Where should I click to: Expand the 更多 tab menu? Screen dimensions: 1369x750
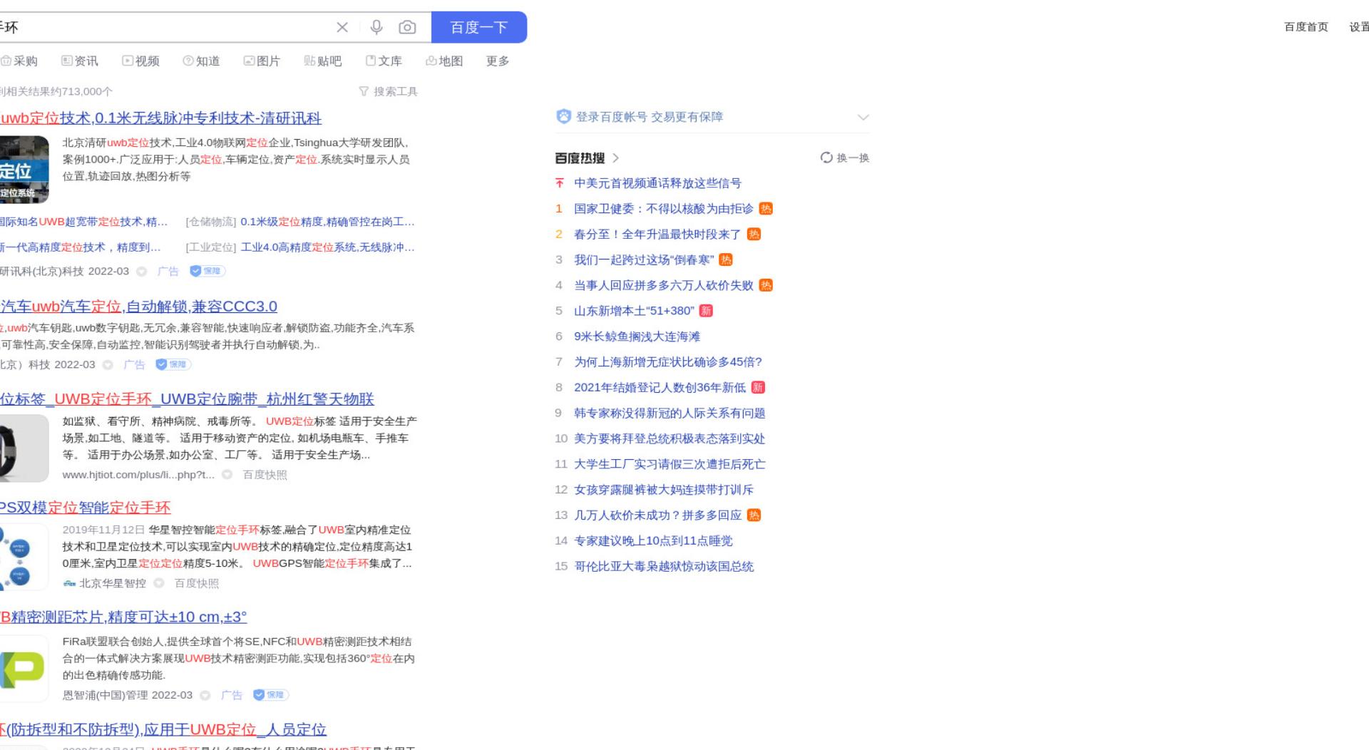498,61
